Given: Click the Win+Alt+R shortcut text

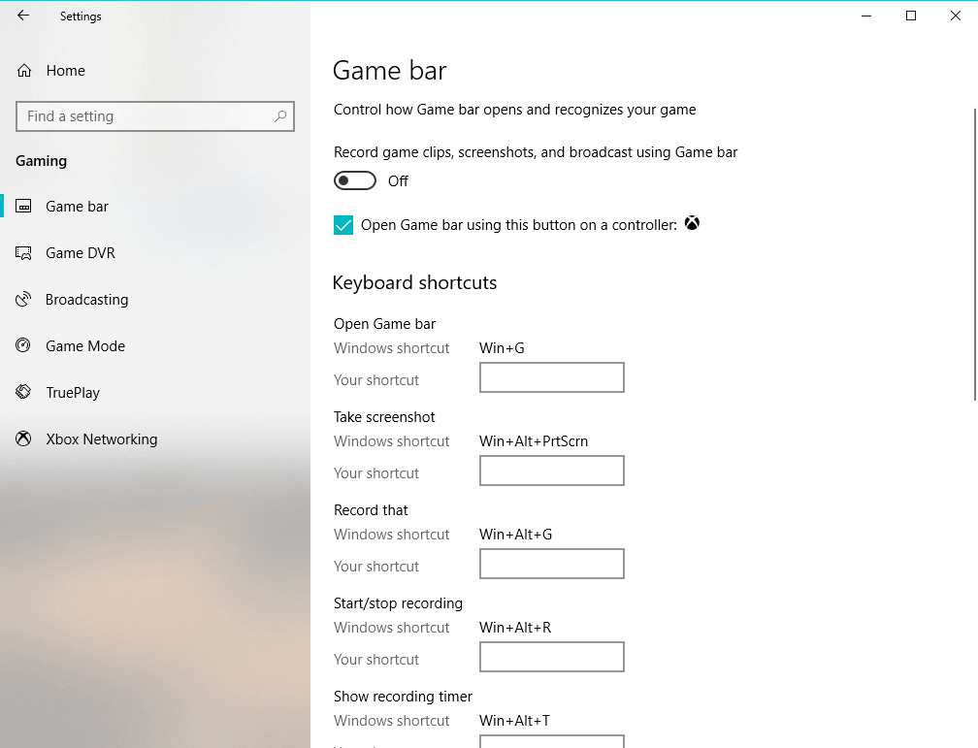Looking at the screenshot, I should 515,628.
